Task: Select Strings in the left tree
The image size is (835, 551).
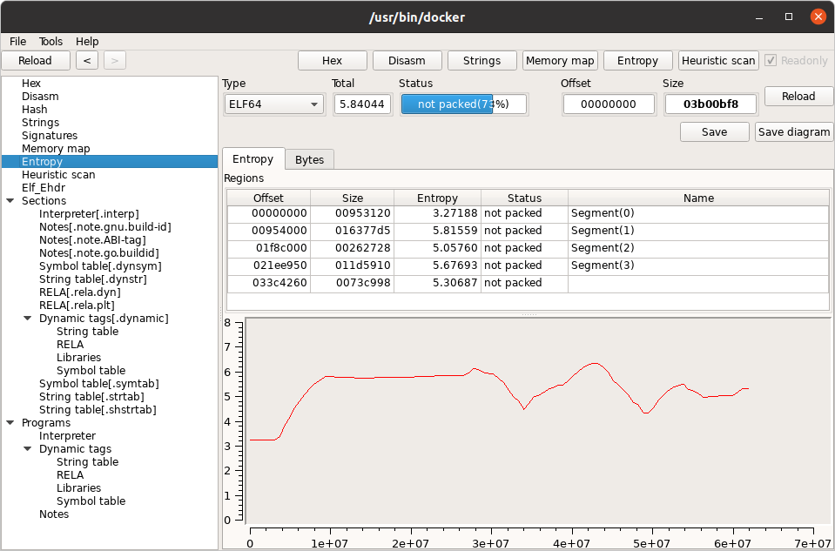Action: pyautogui.click(x=40, y=123)
